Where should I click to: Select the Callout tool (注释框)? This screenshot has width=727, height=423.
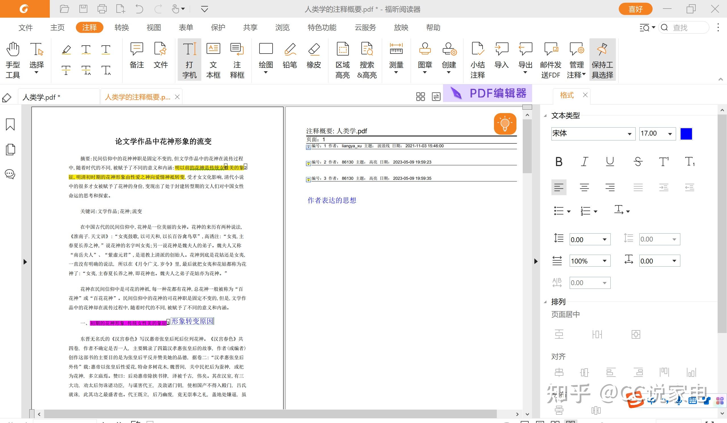237,60
